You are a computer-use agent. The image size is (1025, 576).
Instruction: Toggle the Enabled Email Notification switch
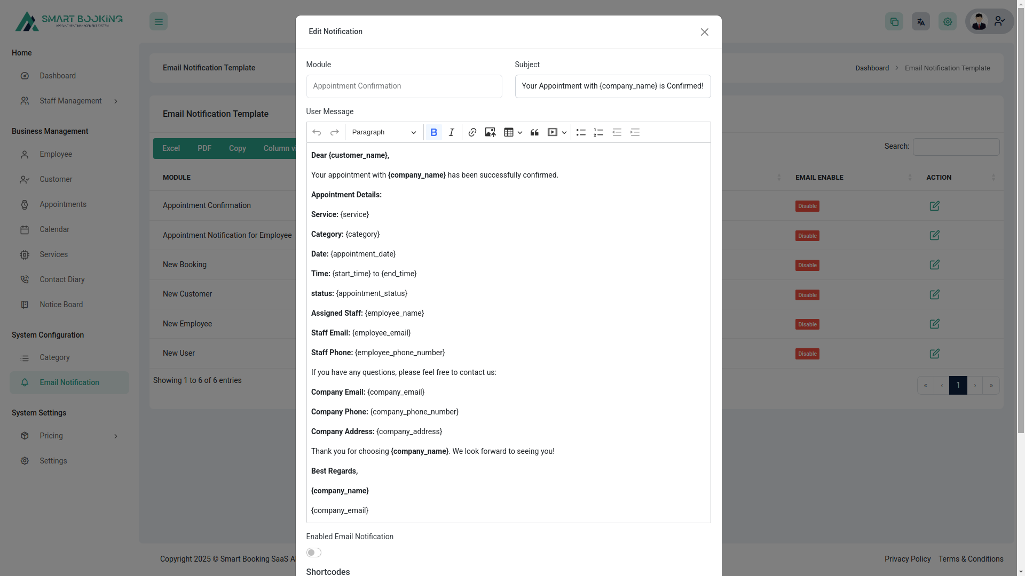313,553
